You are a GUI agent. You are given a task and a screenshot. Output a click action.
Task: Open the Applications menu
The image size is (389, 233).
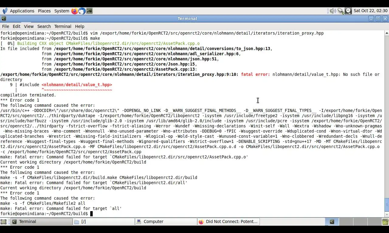[x=22, y=11]
